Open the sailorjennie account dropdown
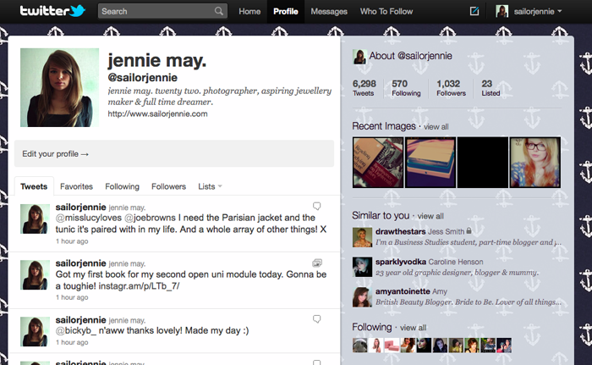The image size is (592, 365). tap(538, 11)
